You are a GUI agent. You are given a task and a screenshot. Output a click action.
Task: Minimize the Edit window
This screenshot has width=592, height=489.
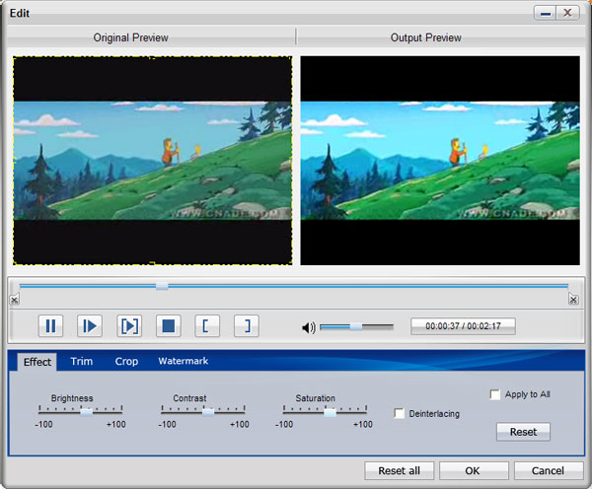click(545, 13)
